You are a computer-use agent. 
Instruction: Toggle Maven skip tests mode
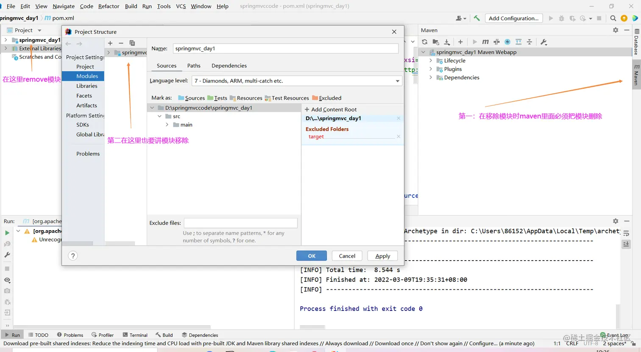(x=507, y=42)
